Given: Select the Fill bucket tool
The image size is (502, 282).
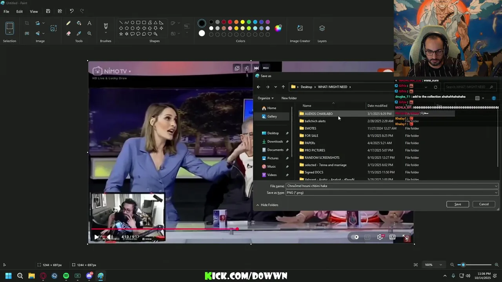Looking at the screenshot, I should pyautogui.click(x=79, y=23).
